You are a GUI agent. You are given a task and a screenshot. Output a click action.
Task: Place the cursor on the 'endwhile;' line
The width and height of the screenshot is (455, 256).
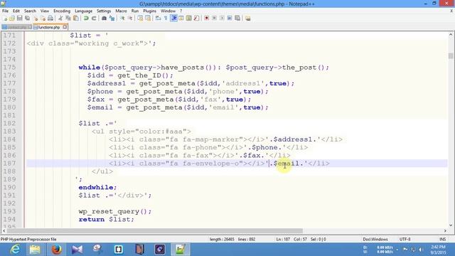point(97,188)
